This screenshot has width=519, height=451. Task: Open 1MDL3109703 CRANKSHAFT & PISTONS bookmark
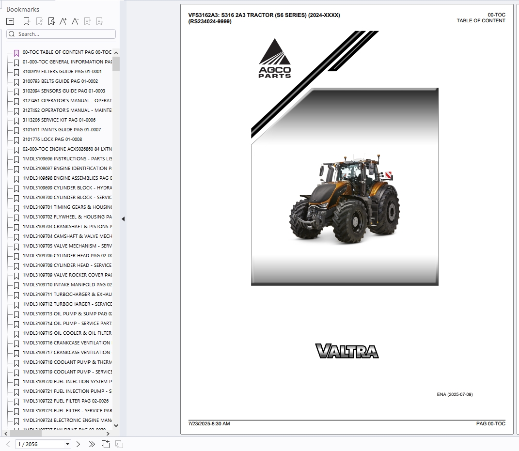coord(67,227)
